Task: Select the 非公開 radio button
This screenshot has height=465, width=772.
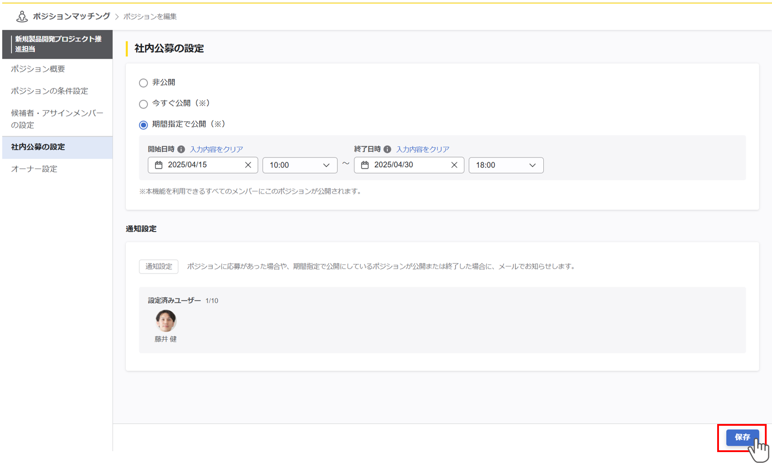Action: pyautogui.click(x=143, y=82)
